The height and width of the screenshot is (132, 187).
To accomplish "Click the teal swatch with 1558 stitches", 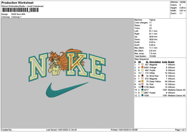I will point(142,95).
